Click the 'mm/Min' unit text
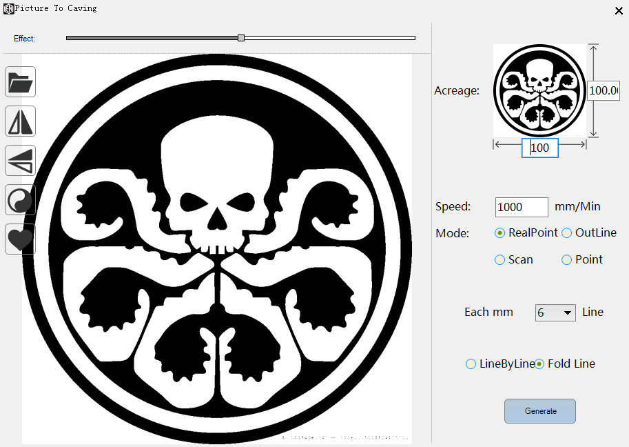 577,206
